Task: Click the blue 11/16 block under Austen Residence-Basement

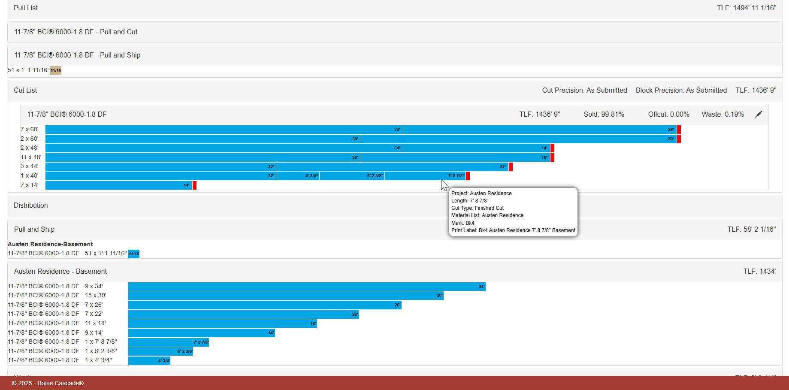Action: [x=134, y=254]
